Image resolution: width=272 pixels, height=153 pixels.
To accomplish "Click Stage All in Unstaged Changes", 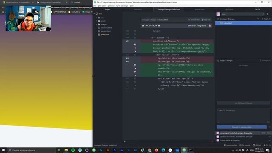I will (266, 19).
